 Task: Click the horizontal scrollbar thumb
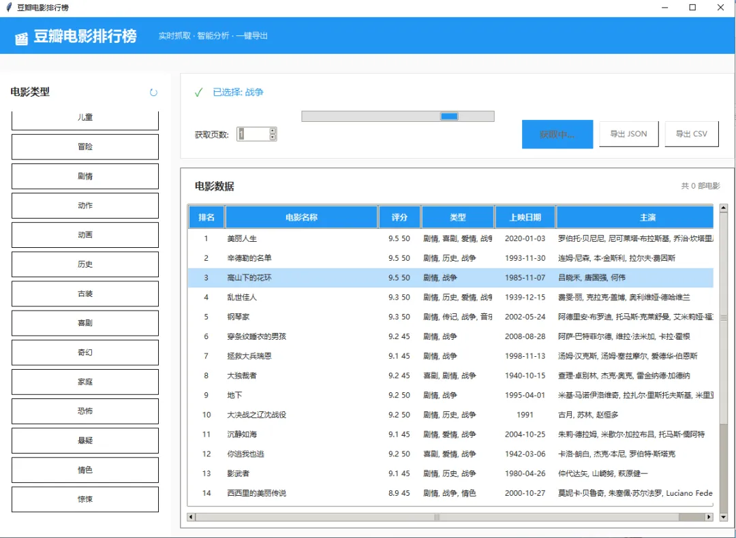(x=437, y=517)
